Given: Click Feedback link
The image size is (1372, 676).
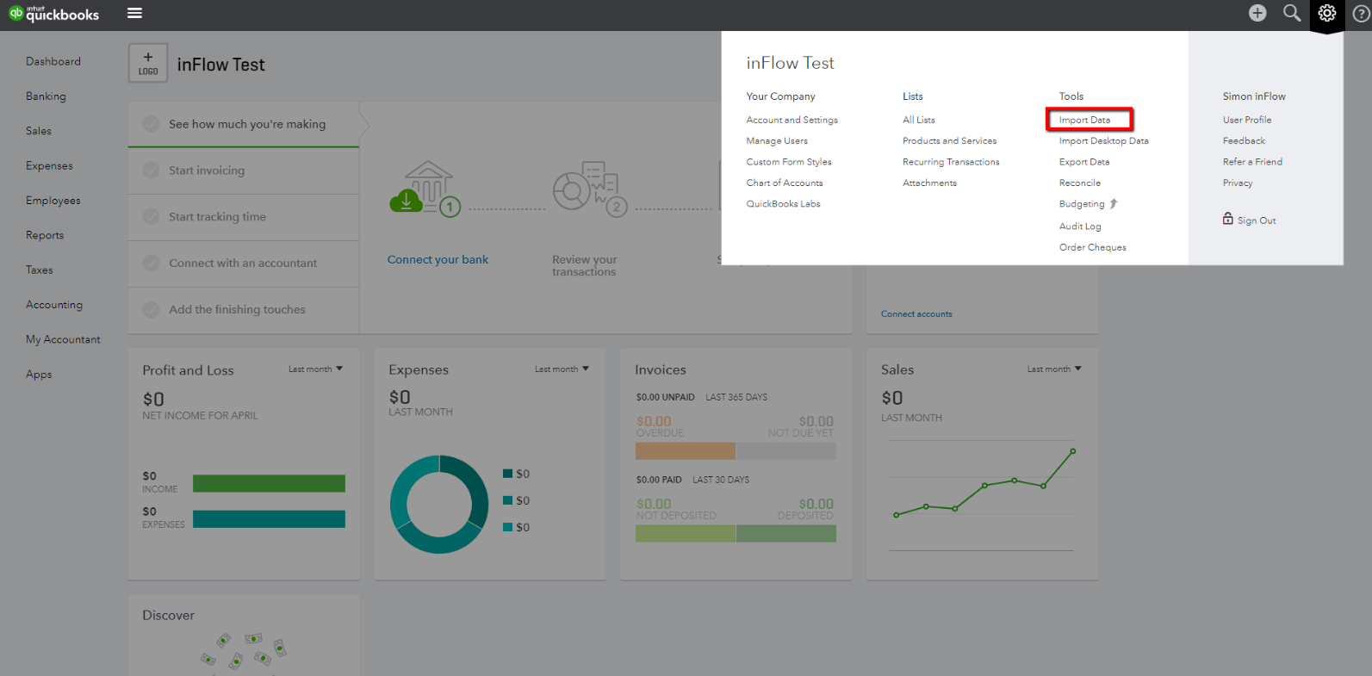Looking at the screenshot, I should (x=1245, y=140).
